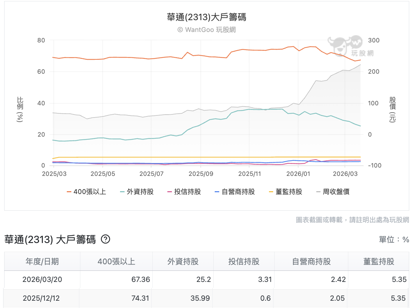The width and height of the screenshot is (412, 308).
Task: Toggle the 周收盤價 legend series
Action: pos(333,192)
